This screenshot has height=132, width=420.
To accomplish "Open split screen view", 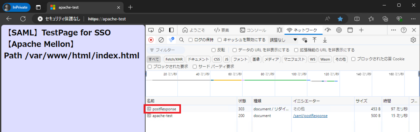I will pos(357,19).
